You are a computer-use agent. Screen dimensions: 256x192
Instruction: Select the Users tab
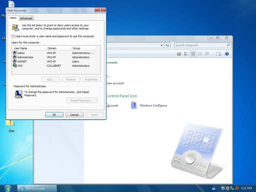pyautogui.click(x=13, y=18)
